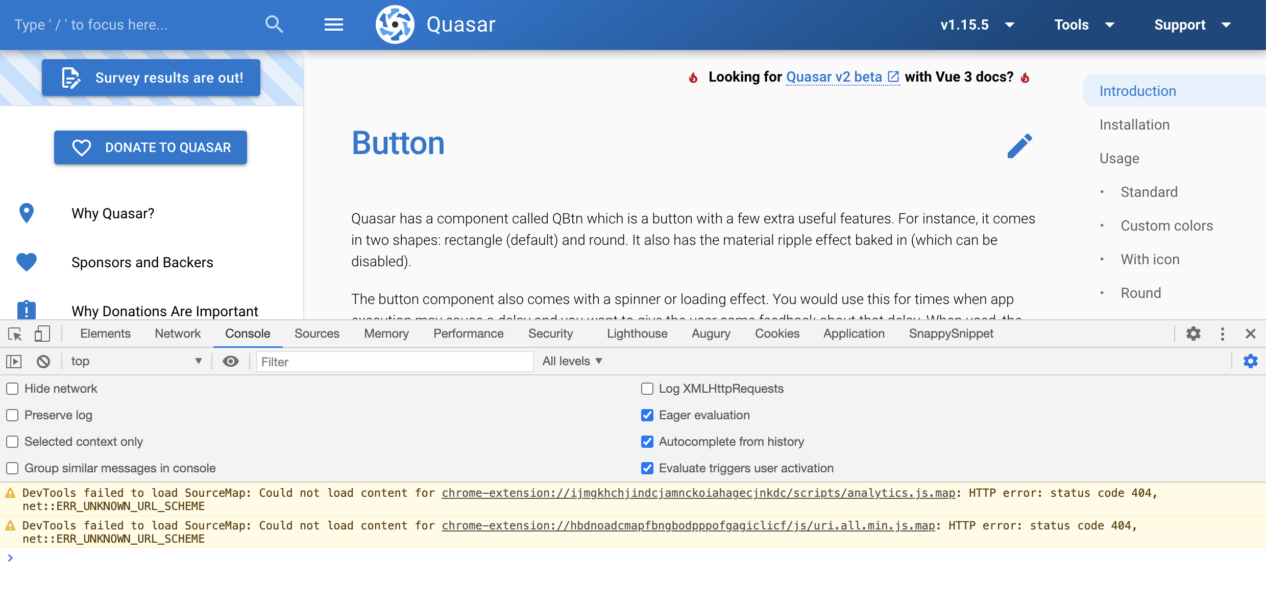Click the pencil edit page icon
This screenshot has width=1266, height=609.
(x=1019, y=146)
